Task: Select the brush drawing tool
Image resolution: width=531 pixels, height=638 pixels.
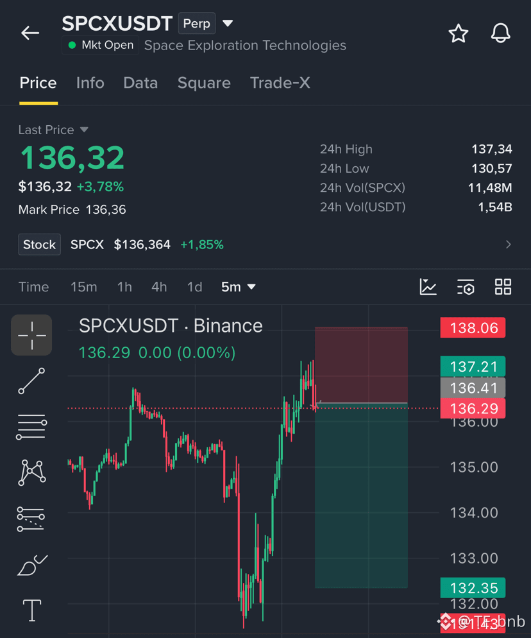Action: [31, 565]
